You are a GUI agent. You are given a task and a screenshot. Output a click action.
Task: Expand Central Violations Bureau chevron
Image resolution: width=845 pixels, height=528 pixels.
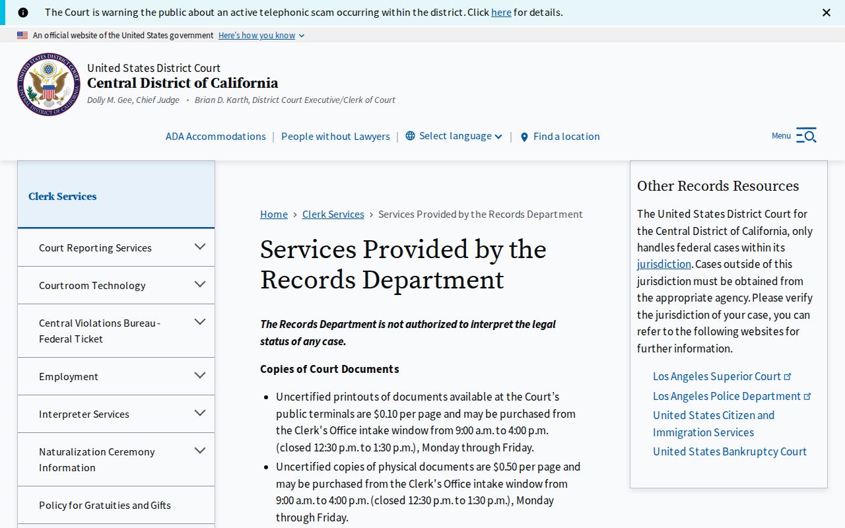[x=200, y=322]
